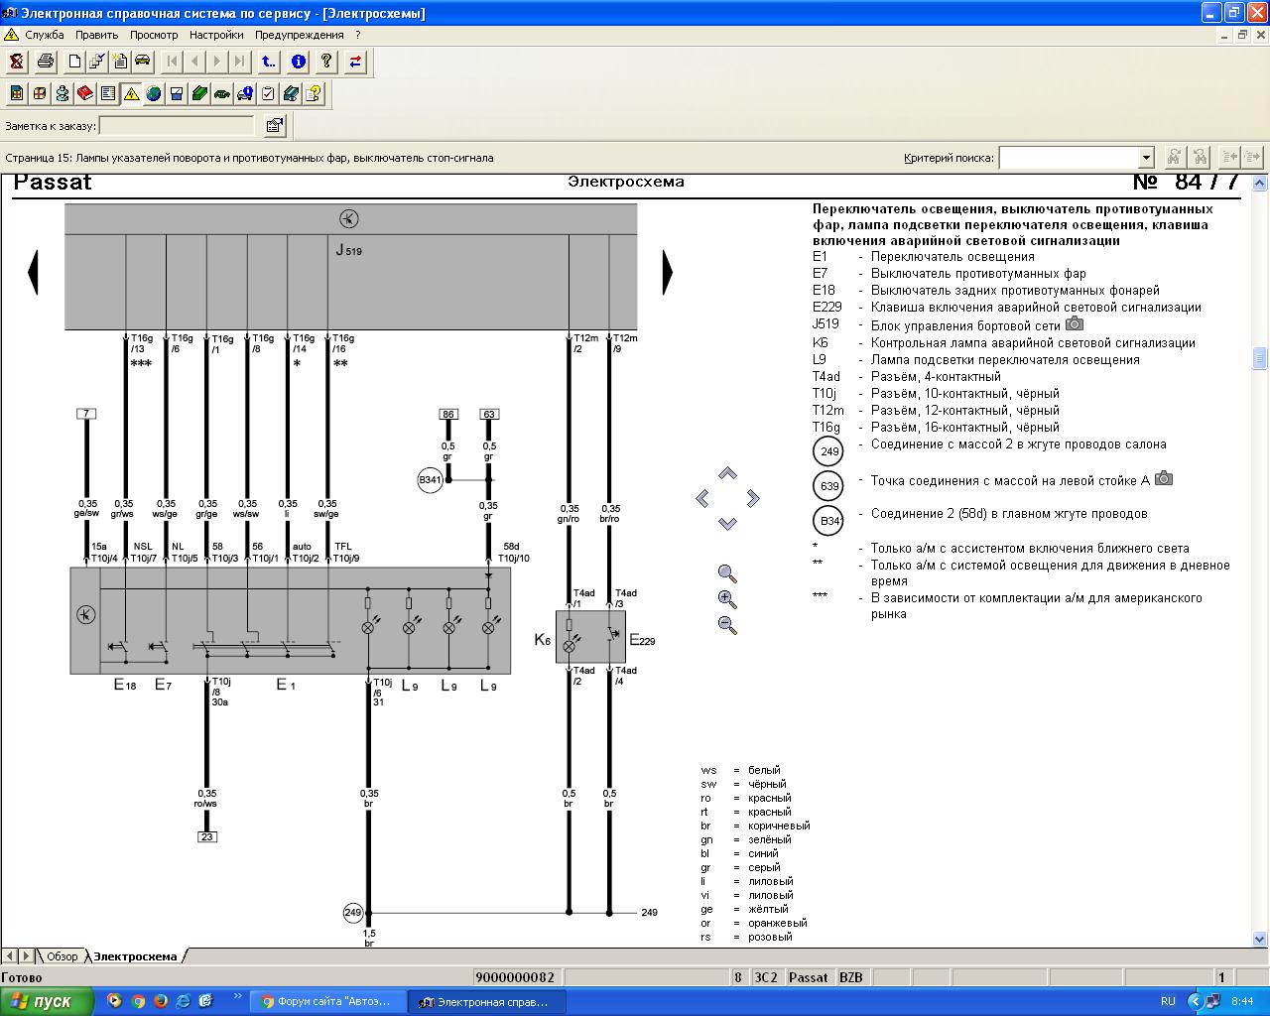Open camera image for ground point 639
This screenshot has height=1016, width=1270.
[x=1164, y=479]
